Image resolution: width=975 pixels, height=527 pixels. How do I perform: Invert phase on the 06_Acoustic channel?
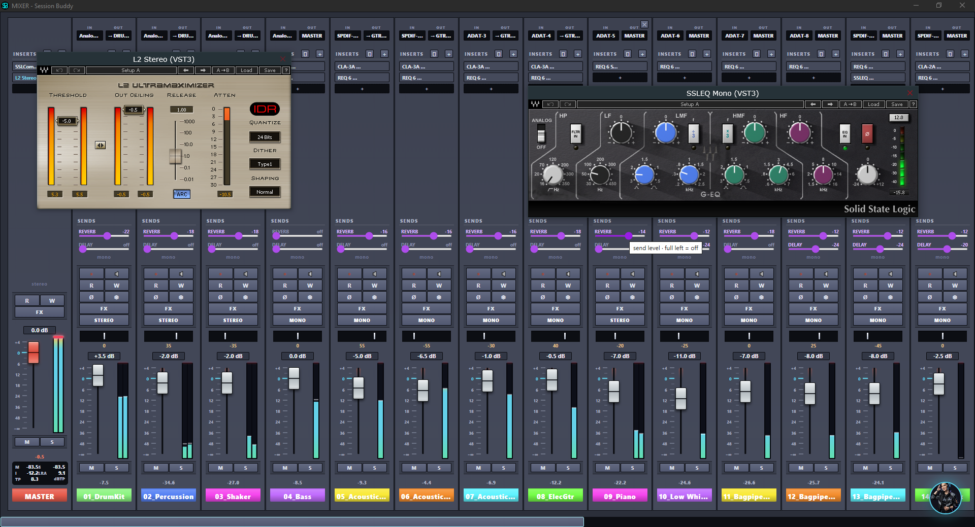pos(414,297)
